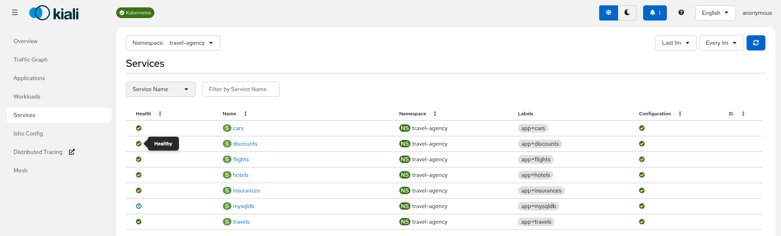The image size is (781, 236).
Task: Switch to light theme
Action: pyautogui.click(x=609, y=13)
